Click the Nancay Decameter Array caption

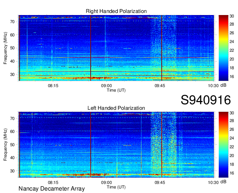[x=51, y=188]
